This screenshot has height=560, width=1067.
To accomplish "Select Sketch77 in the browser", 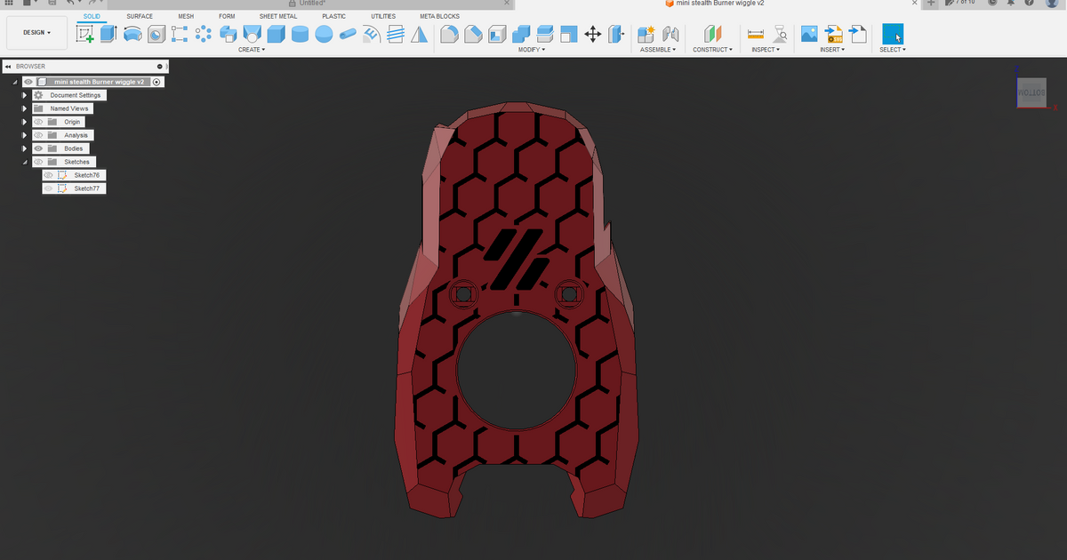I will (x=86, y=188).
